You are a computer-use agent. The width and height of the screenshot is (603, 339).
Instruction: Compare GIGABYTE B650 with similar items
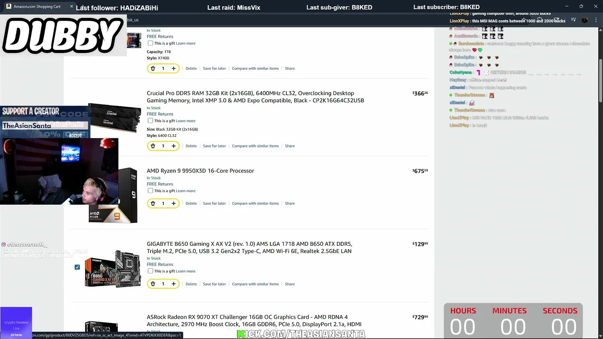click(255, 284)
